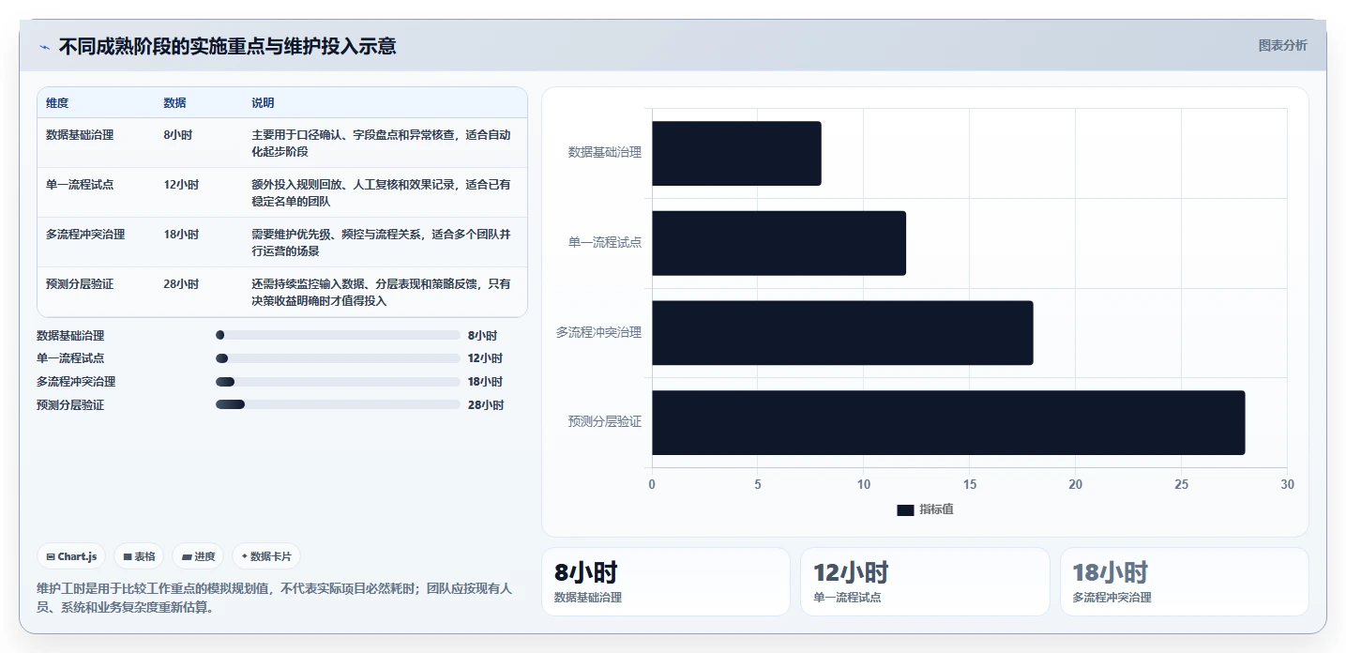Viewport: 1346px width, 653px height.
Task: Click the 多流程冲突治理 chart bar
Action: pyautogui.click(x=842, y=333)
